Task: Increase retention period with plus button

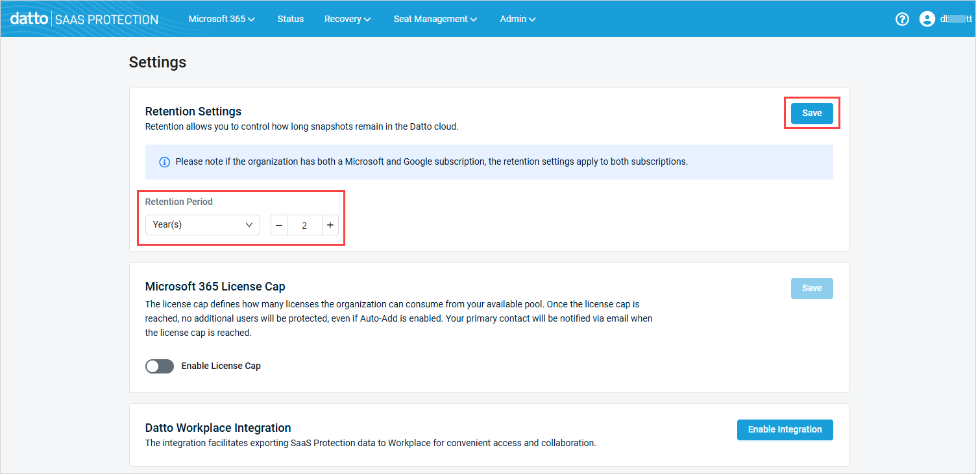Action: click(330, 225)
